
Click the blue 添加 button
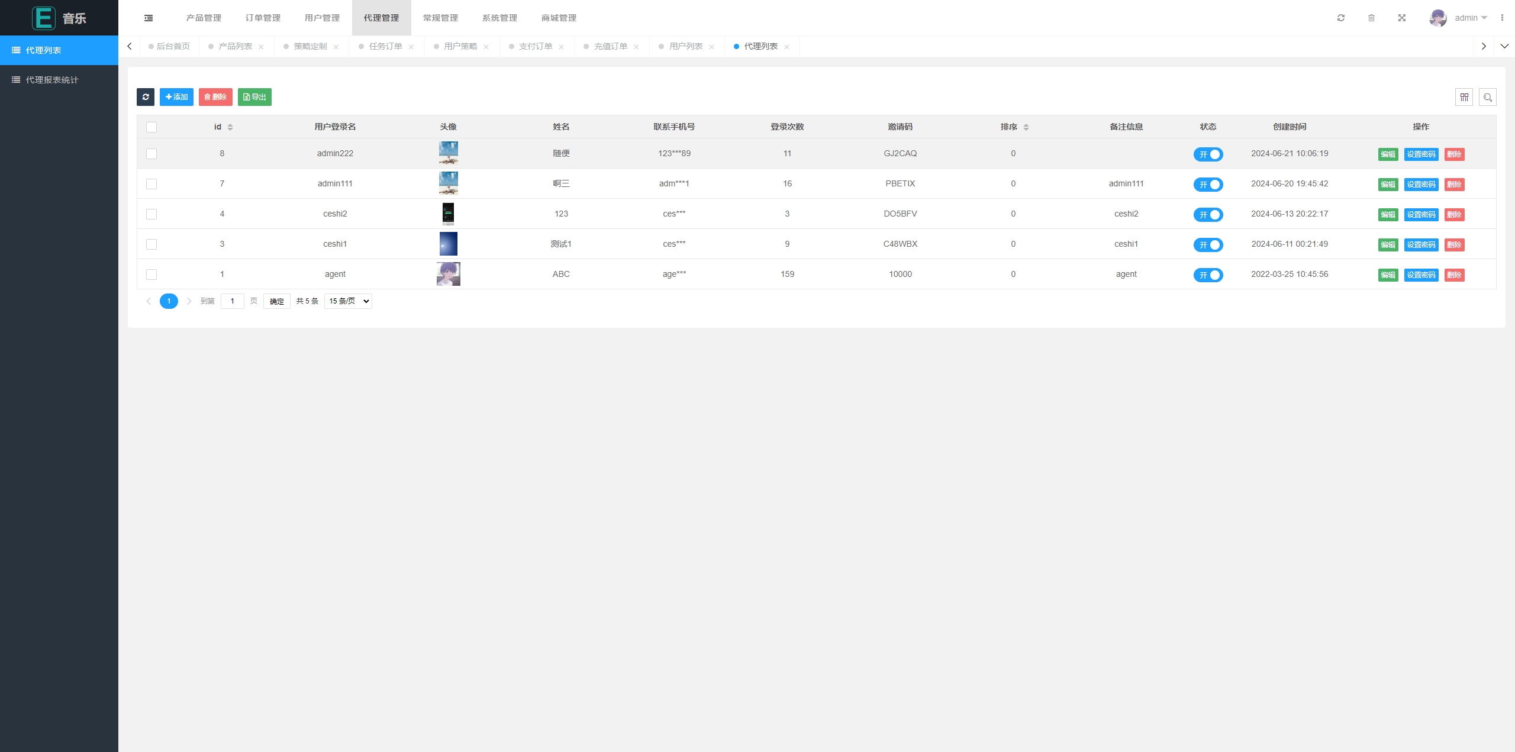pyautogui.click(x=176, y=97)
